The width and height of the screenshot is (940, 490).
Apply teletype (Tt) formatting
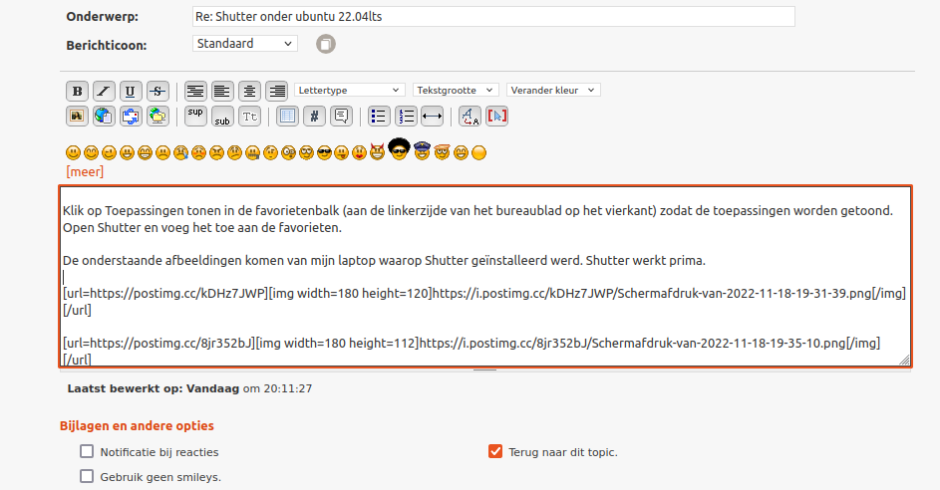249,117
